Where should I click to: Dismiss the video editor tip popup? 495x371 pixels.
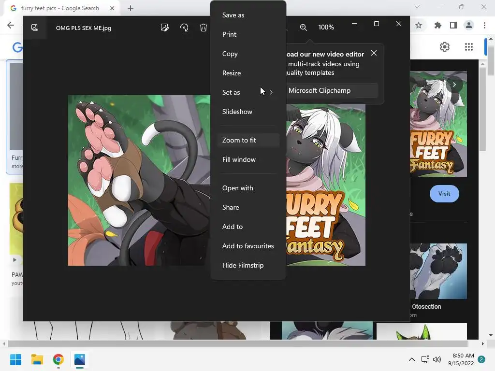(374, 53)
